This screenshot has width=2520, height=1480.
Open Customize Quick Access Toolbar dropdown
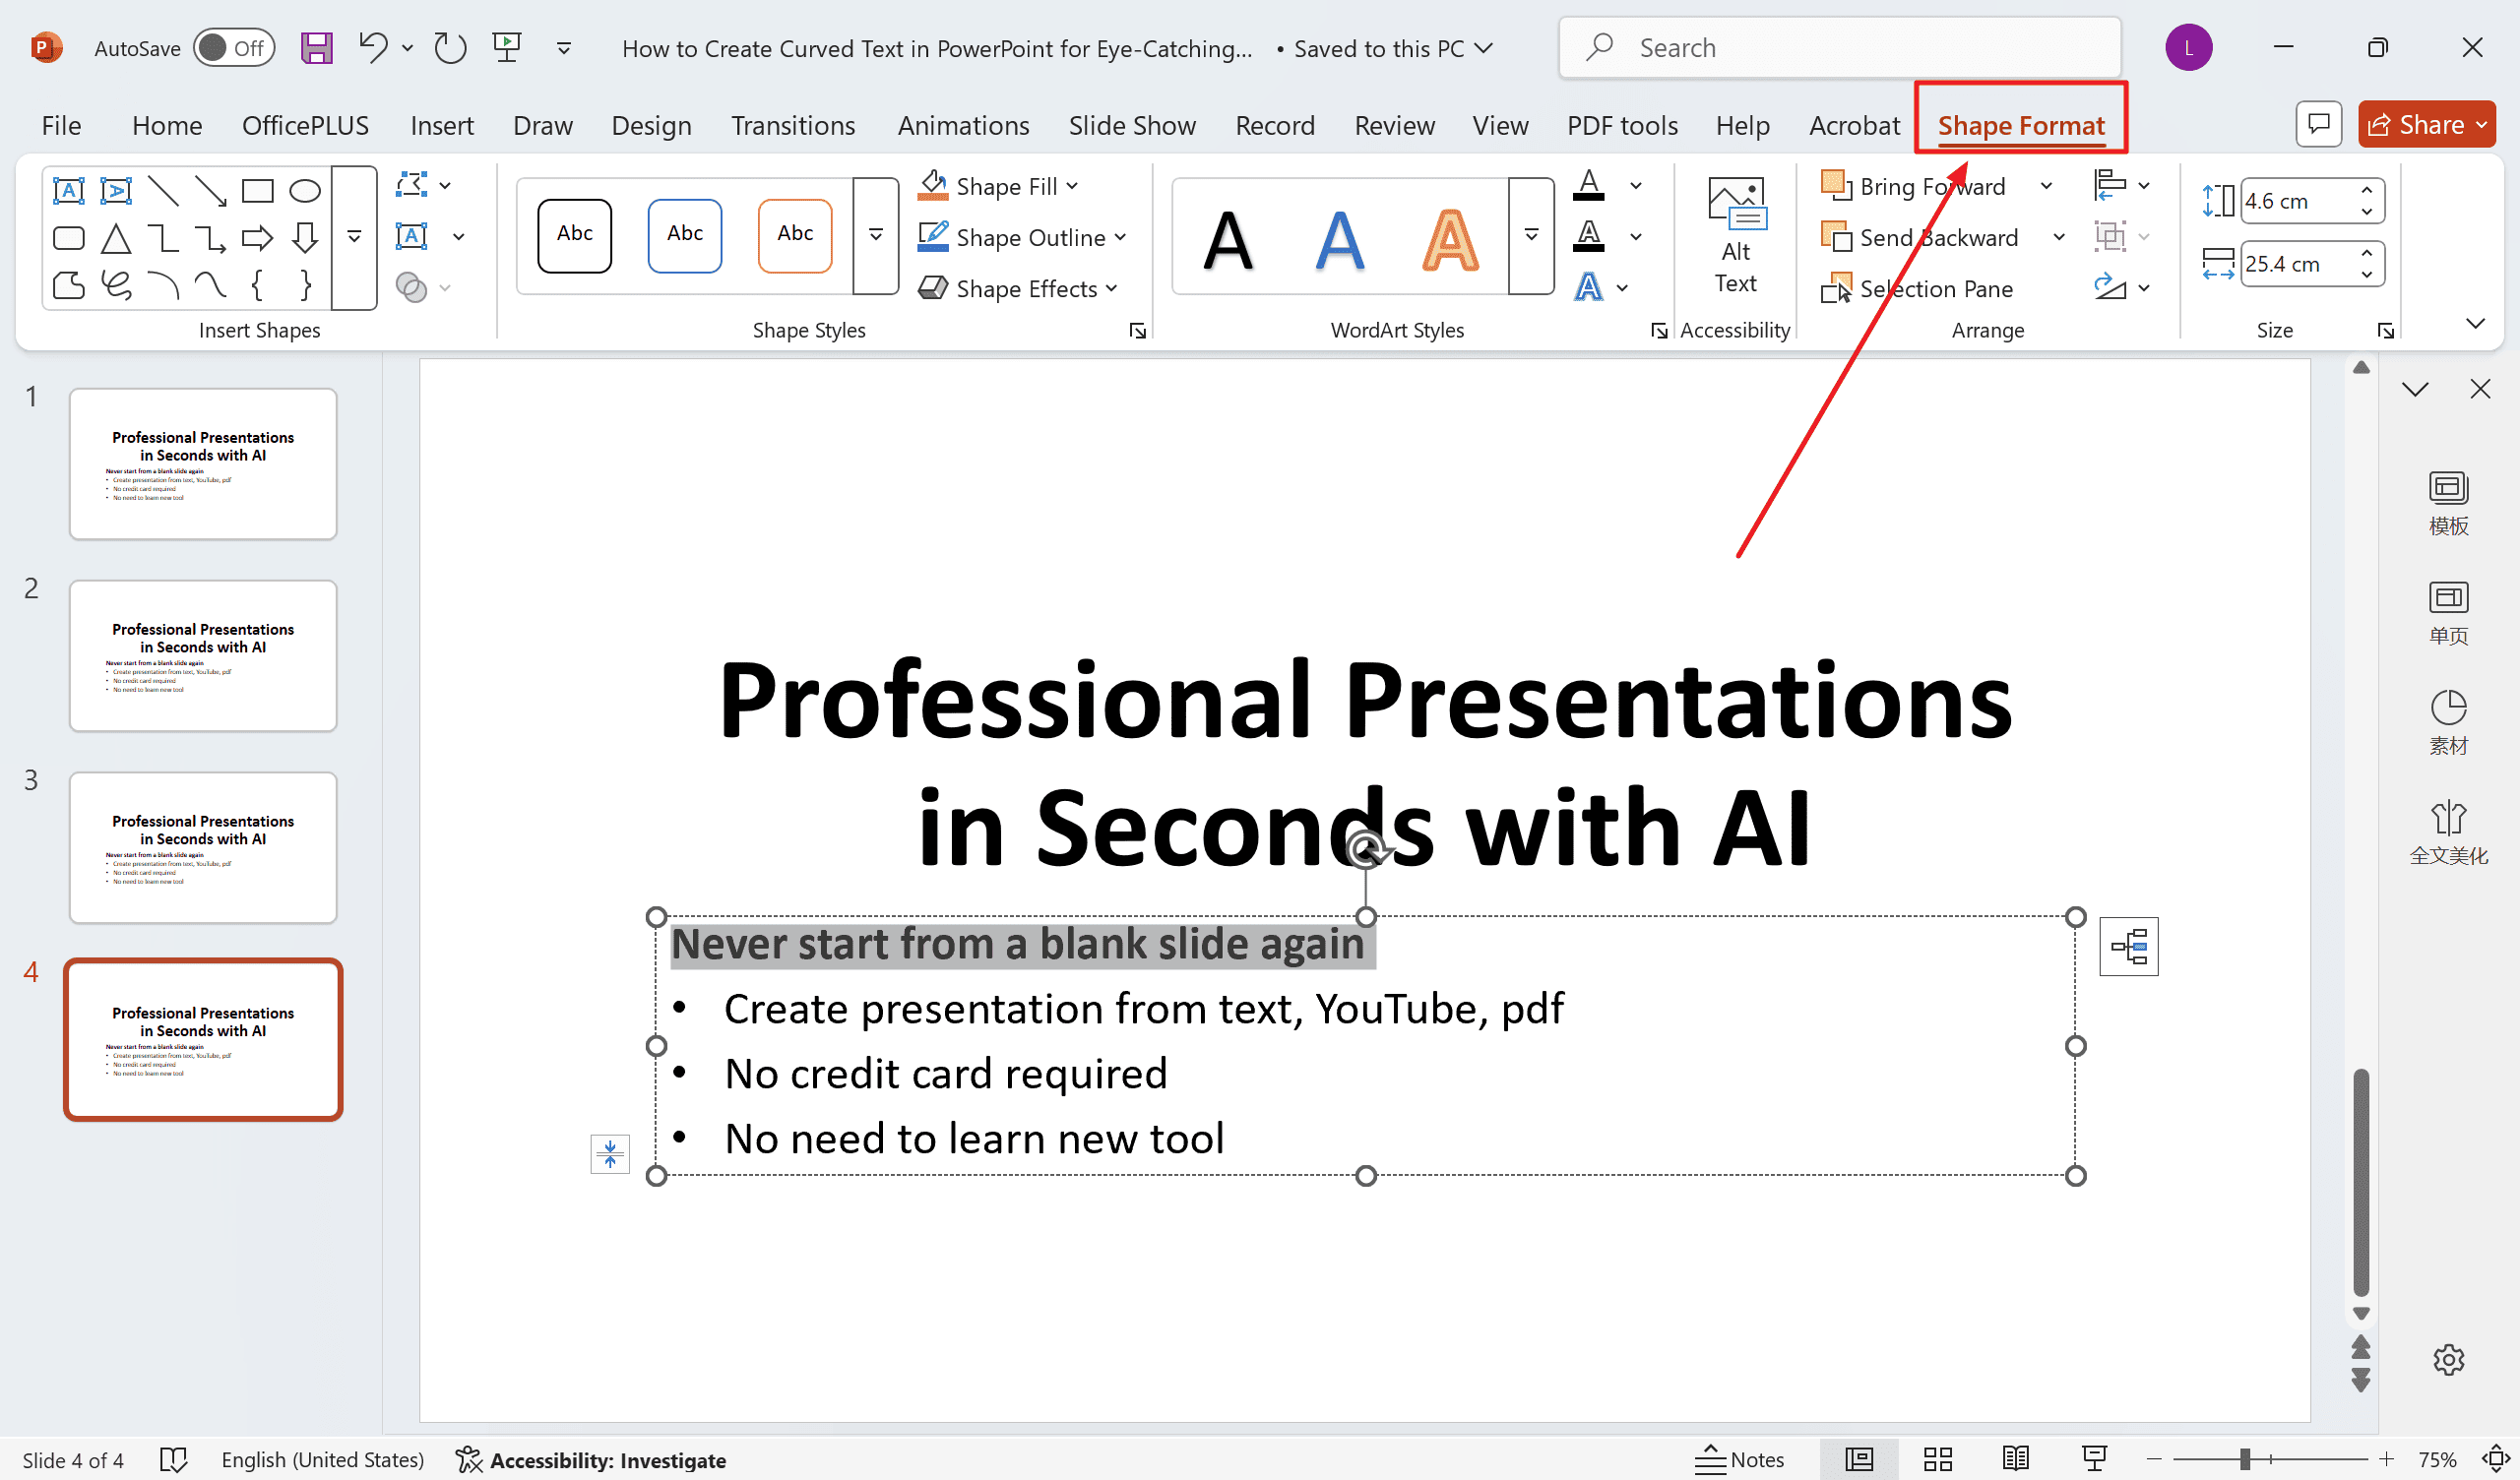click(564, 48)
